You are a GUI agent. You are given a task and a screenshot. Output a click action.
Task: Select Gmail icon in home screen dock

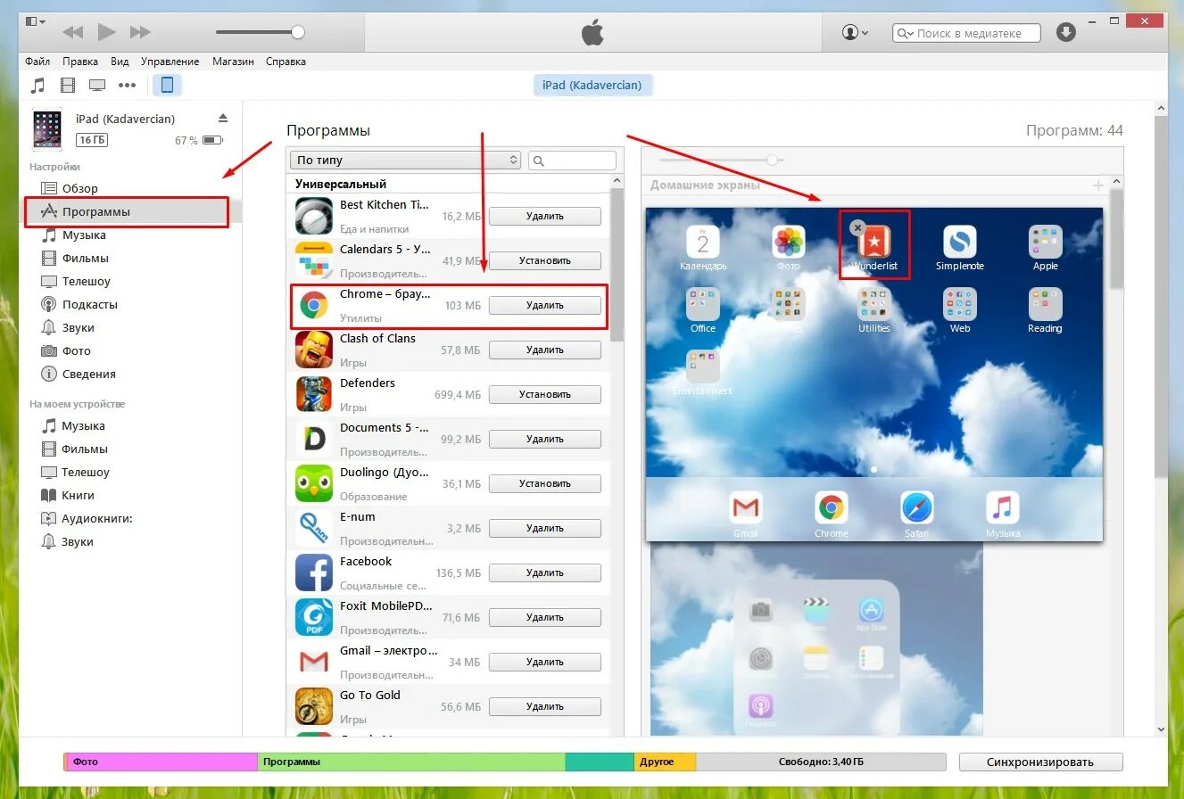[x=745, y=507]
